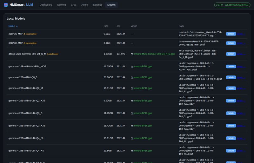Open the Dashboard tab
The image size is (254, 163).
tap(46, 5)
